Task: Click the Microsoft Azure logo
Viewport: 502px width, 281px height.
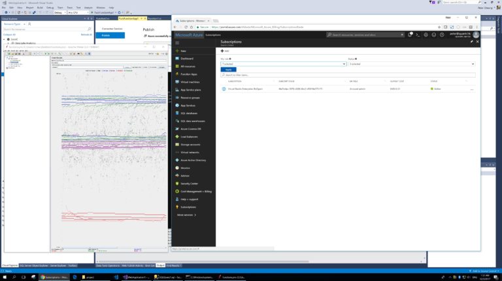Action: point(189,35)
